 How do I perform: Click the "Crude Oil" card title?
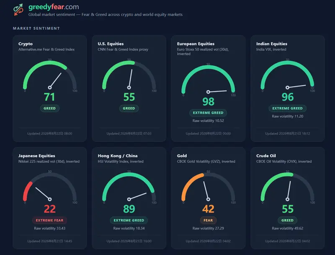(266, 156)
